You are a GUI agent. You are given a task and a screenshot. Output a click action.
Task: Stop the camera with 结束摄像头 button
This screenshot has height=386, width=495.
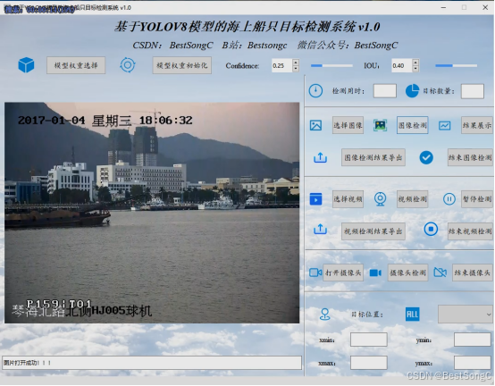coord(473,273)
